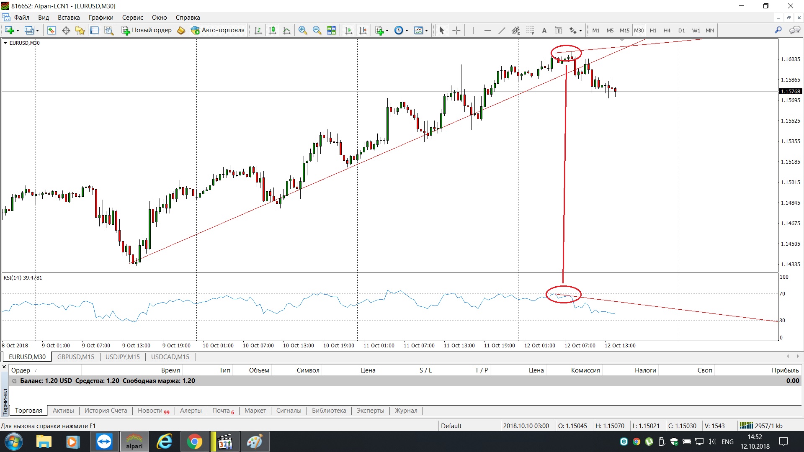
Task: Switch to the USDCAD,M15 chart tab
Action: (170, 357)
